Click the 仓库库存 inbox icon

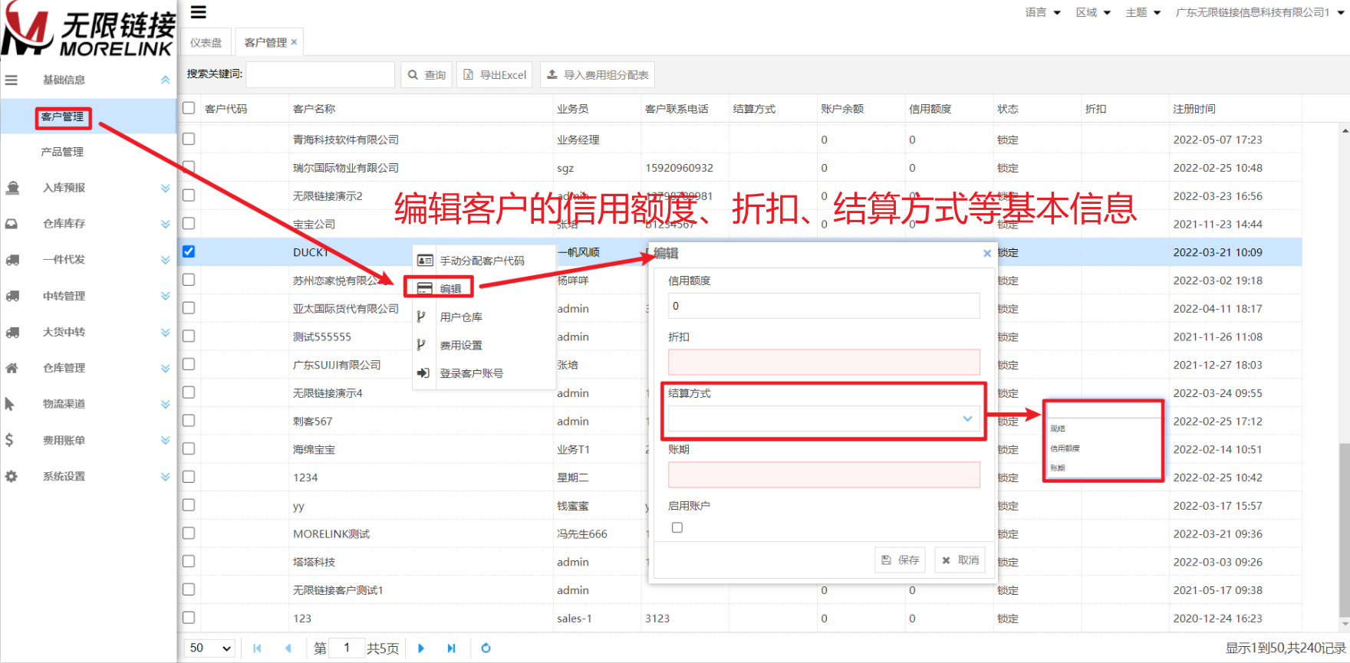click(12, 224)
